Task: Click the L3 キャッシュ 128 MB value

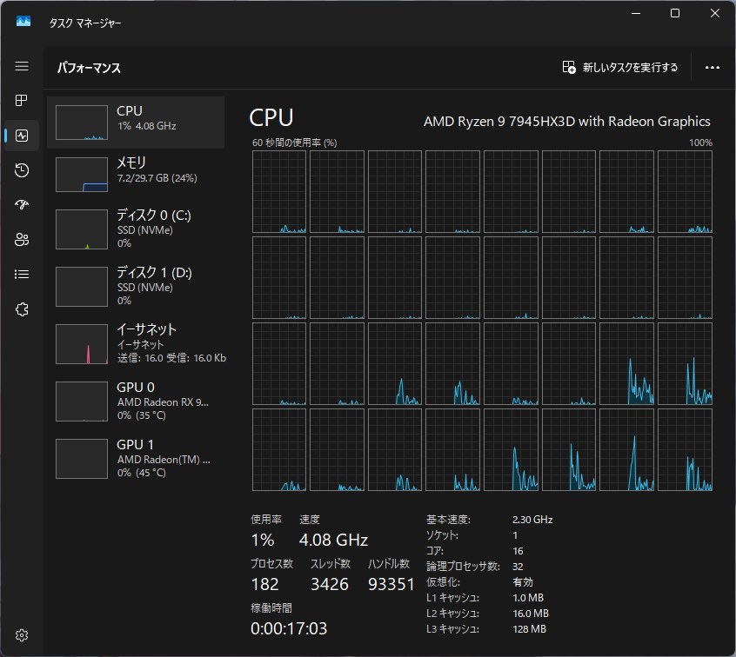Action: (x=530, y=629)
